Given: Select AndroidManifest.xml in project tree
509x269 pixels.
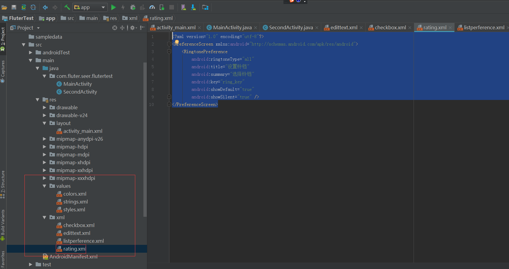Looking at the screenshot, I should [x=70, y=257].
